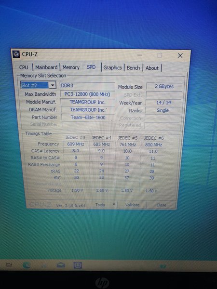This screenshot has width=217, height=289.
Task: Switch to the CPU tab
Action: point(24,67)
